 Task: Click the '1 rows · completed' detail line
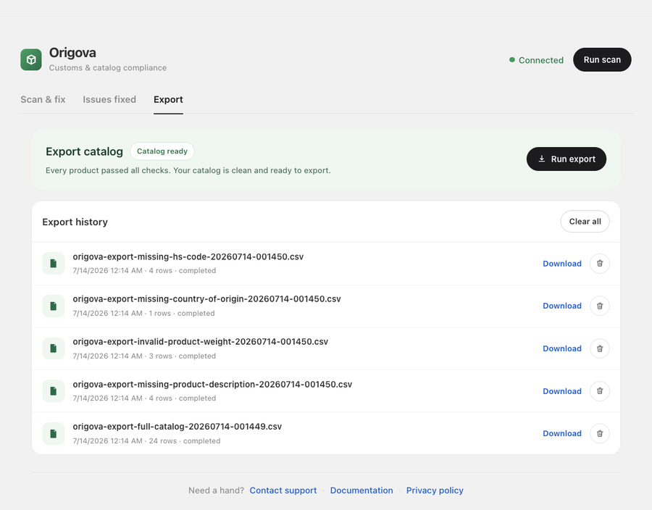click(143, 314)
